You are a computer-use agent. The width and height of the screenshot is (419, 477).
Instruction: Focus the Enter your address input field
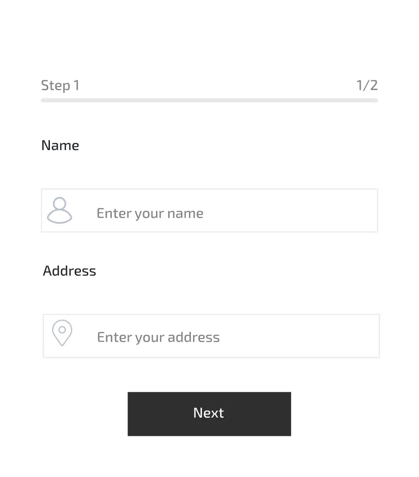211,336
